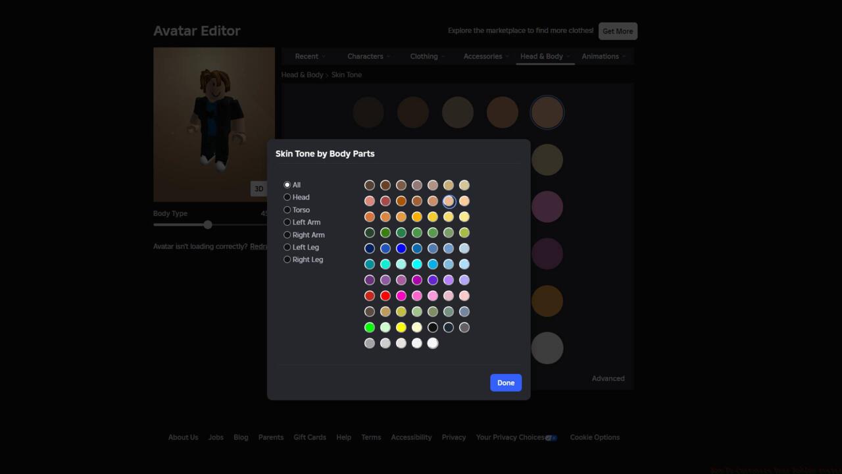Click the Done button
842x474 pixels.
(505, 382)
